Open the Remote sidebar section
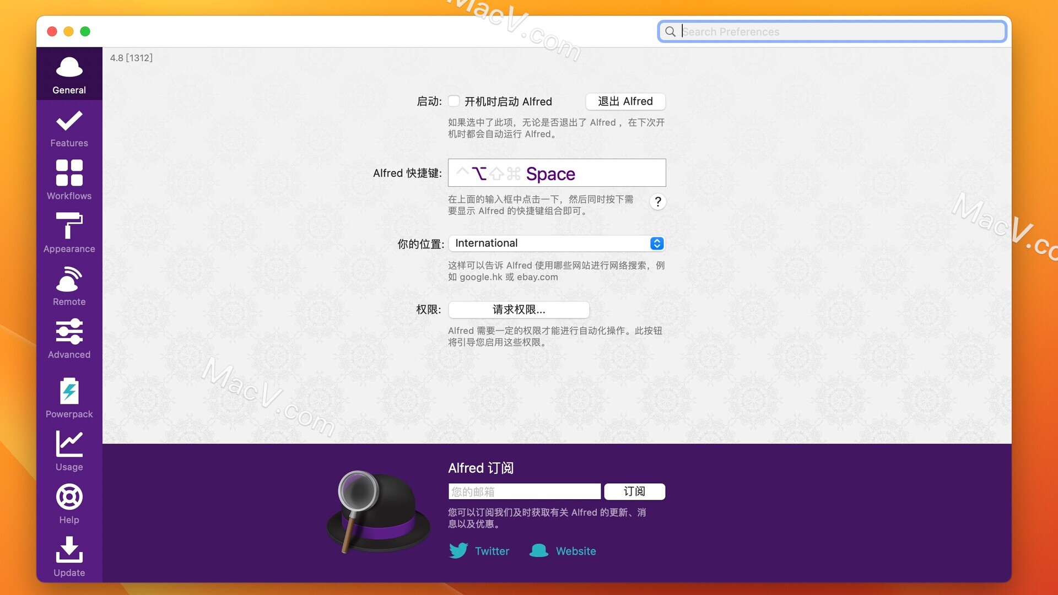 (x=69, y=286)
